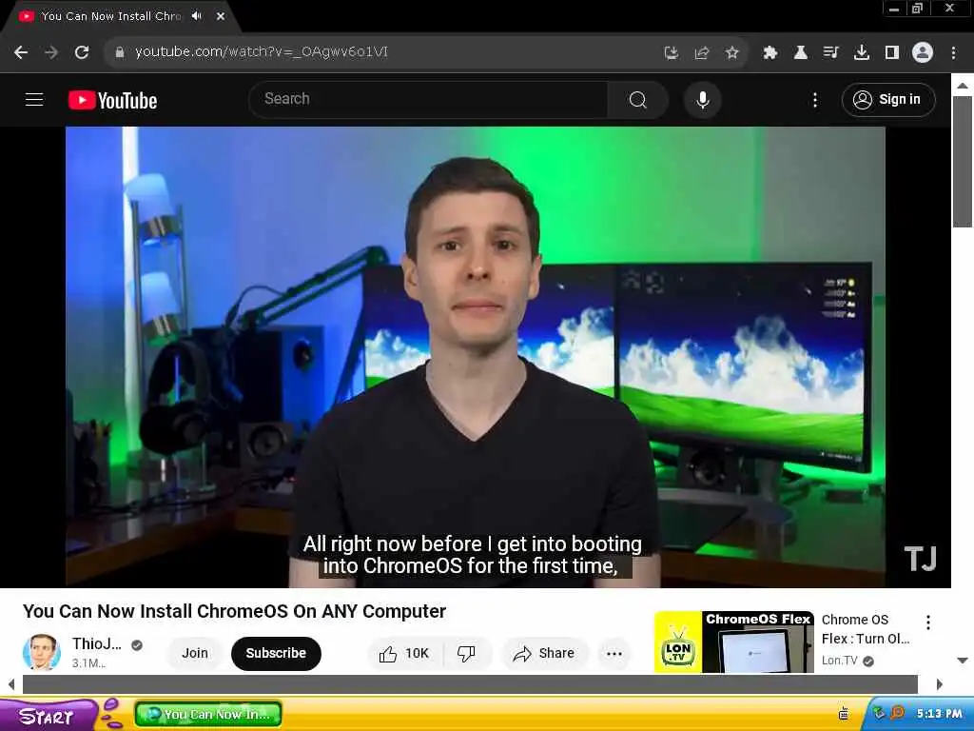Click the video player to pause
Image resolution: width=974 pixels, height=731 pixels.
[476, 357]
